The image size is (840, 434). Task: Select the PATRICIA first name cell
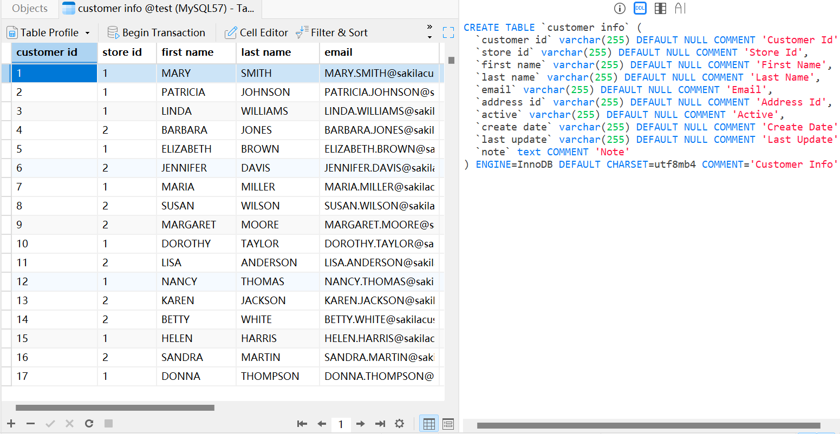click(x=196, y=92)
